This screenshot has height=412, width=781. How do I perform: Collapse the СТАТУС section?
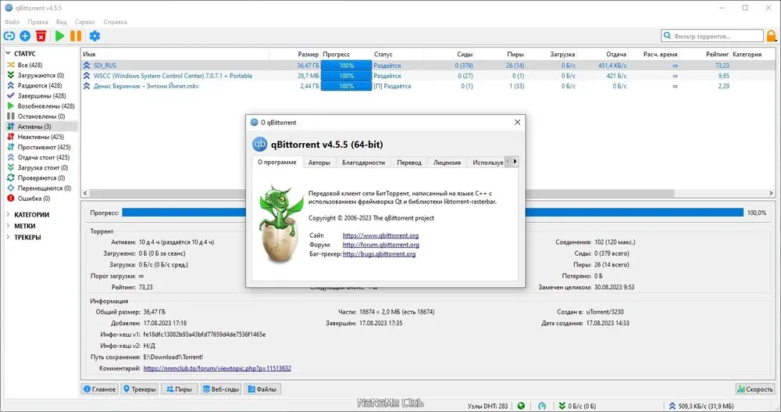click(x=8, y=53)
